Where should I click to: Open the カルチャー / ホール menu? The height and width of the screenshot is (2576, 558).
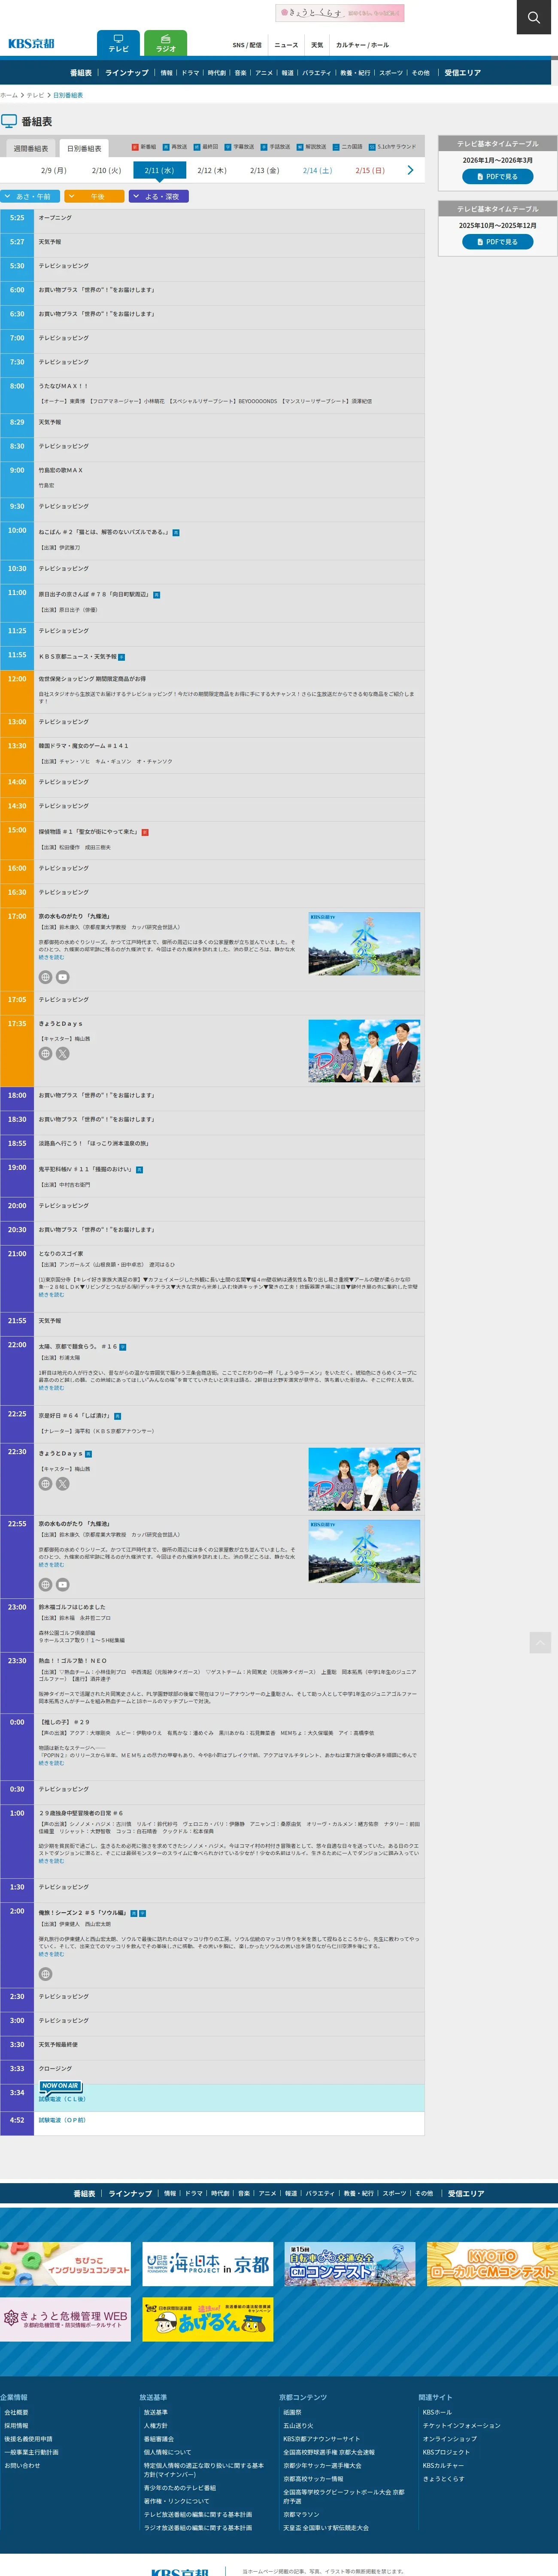362,45
